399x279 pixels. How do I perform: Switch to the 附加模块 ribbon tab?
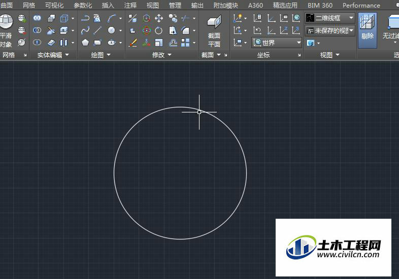[x=226, y=6]
